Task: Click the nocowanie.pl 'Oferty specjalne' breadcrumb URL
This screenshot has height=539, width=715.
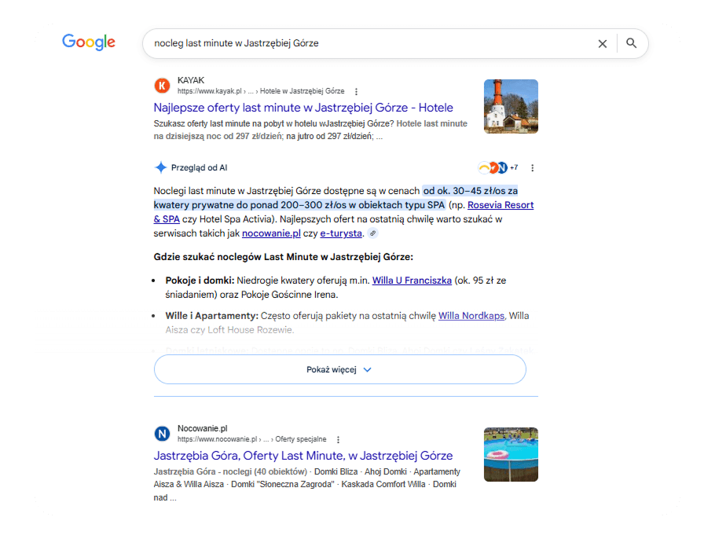Action: click(251, 439)
